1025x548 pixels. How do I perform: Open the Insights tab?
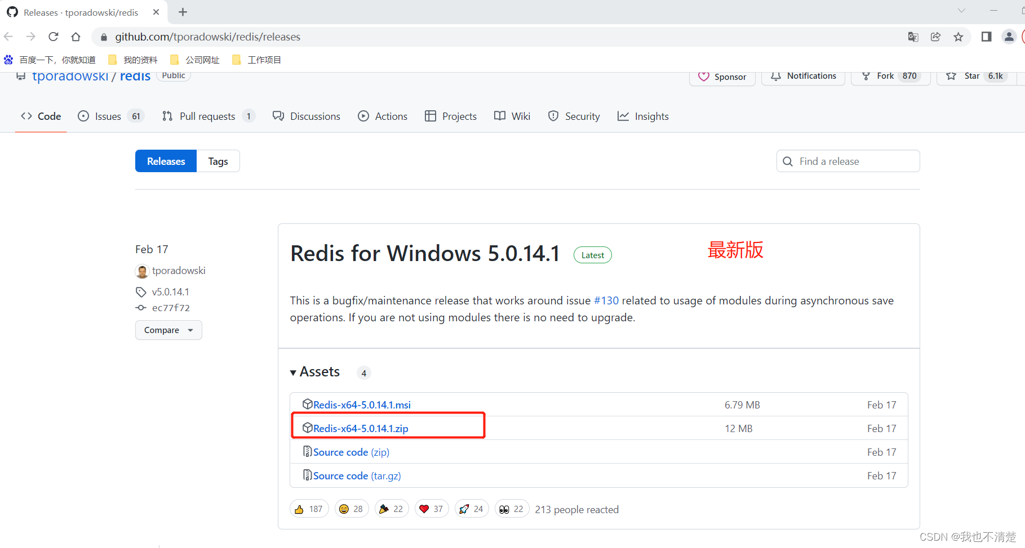[x=643, y=116]
